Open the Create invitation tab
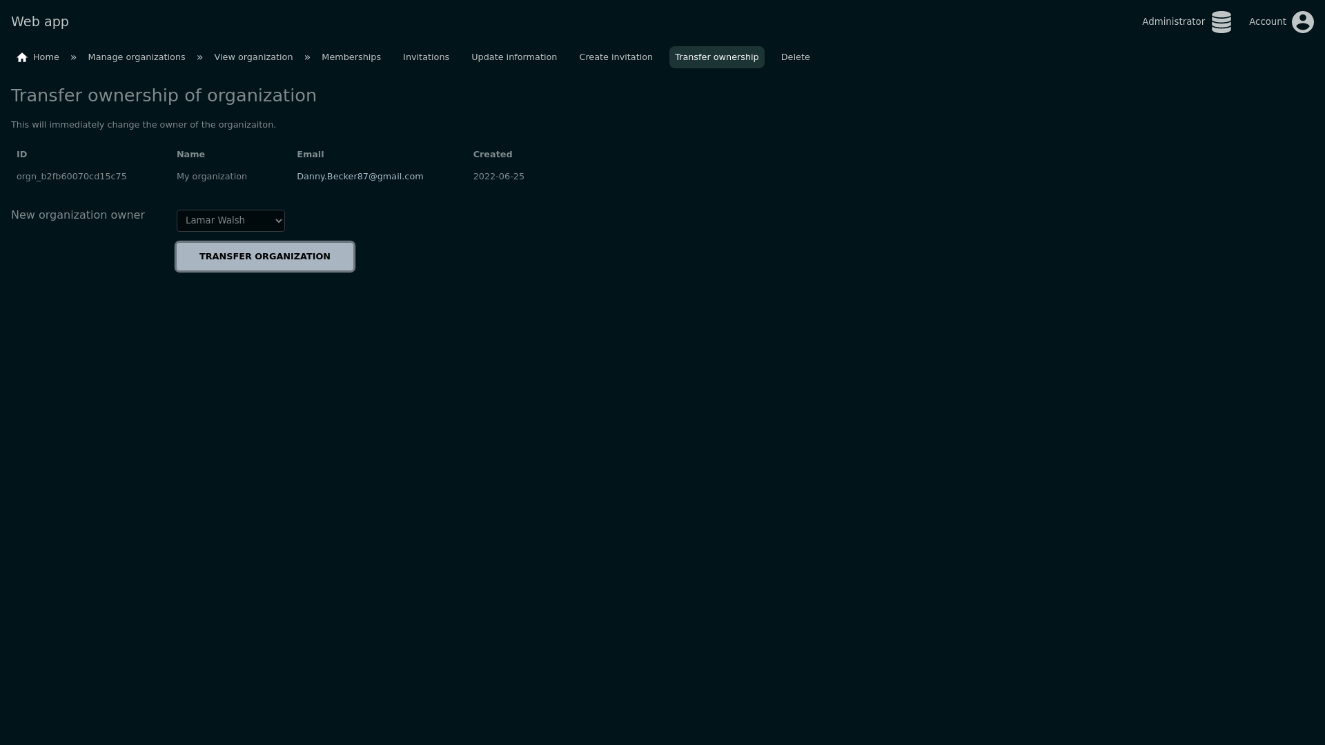1325x745 pixels. pos(616,57)
